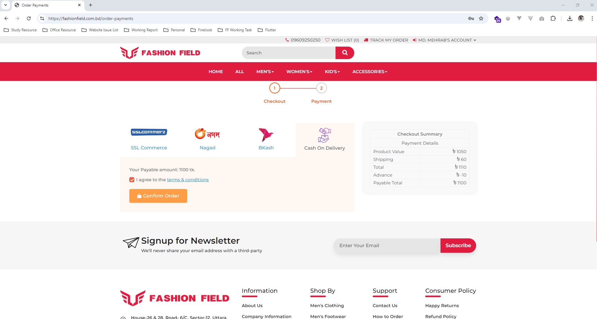Viewport: 597px width, 319px height.
Task: Open the Chrome three-dot menu
Action: click(x=592, y=18)
